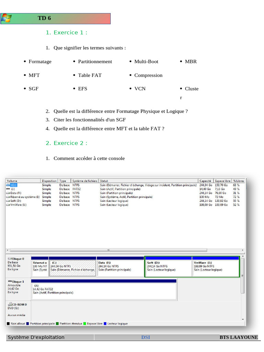Click the 63 % free cell
This screenshot has height=352, width=264.
pyautogui.click(x=236, y=185)
